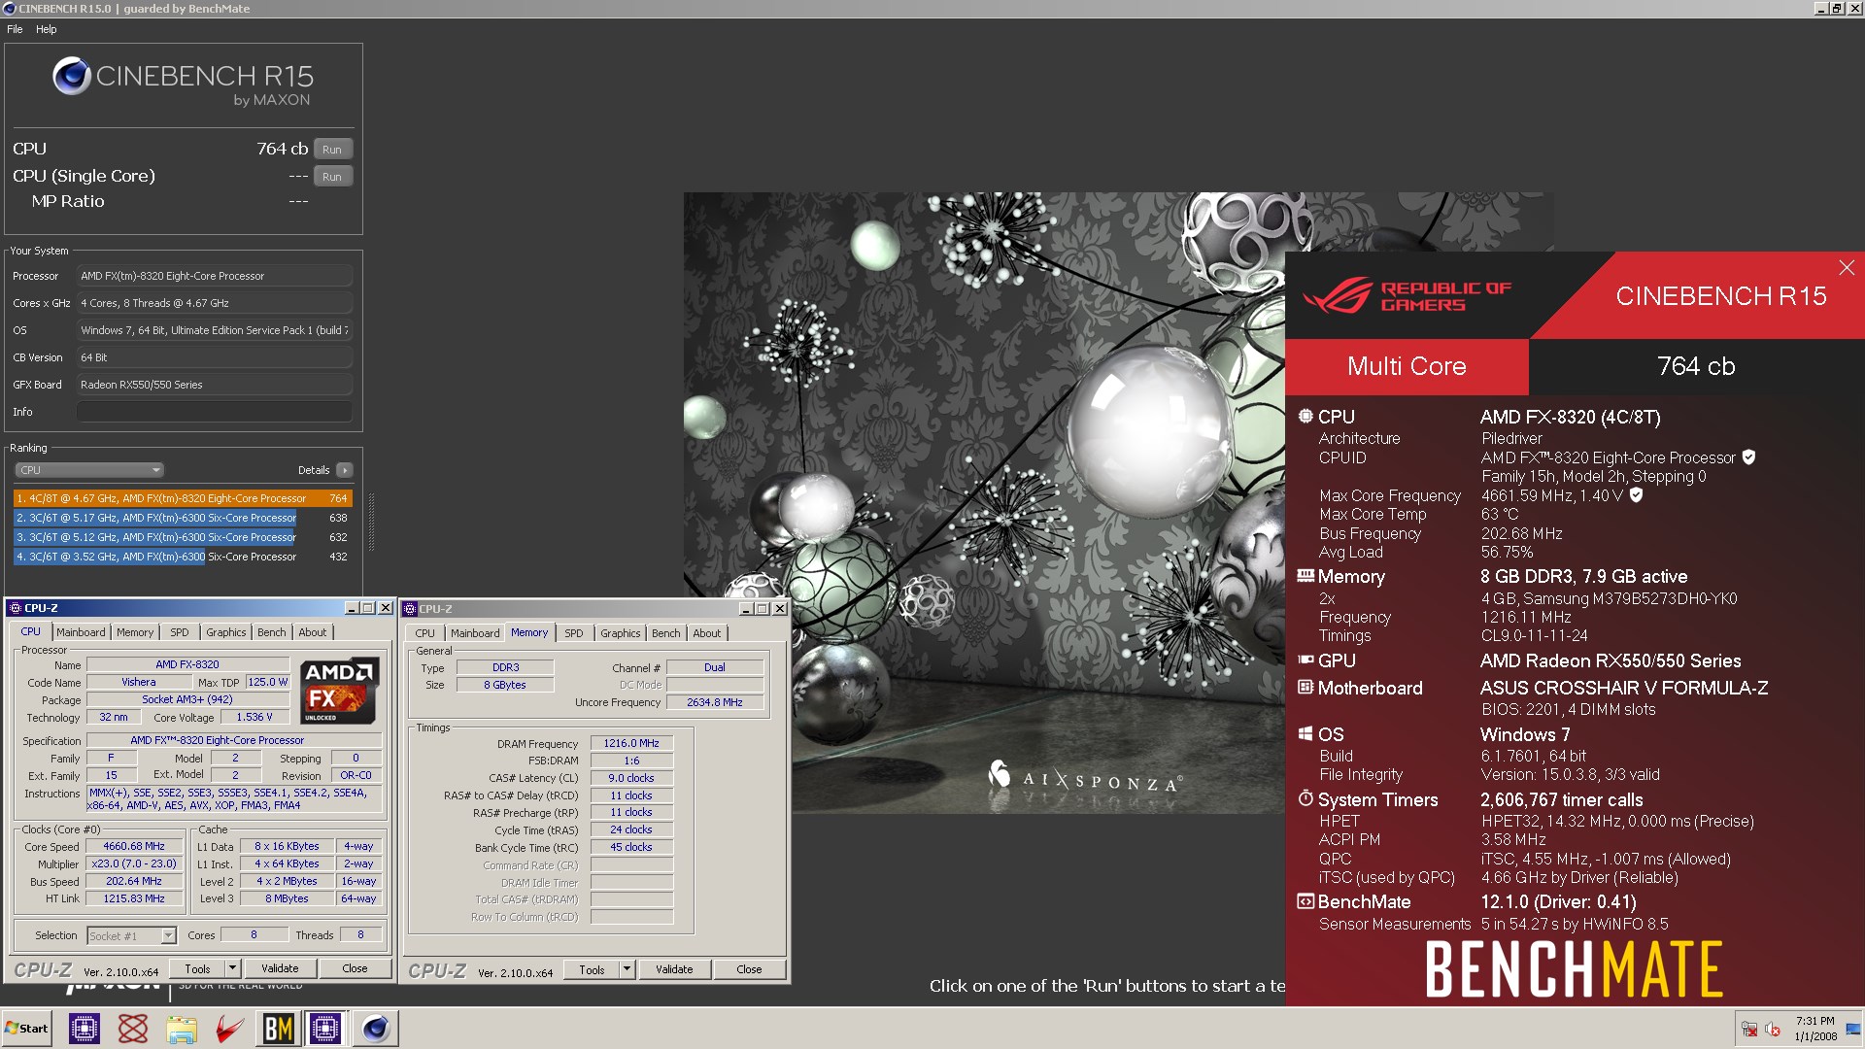Select ranking row 3C/6T @ 5.12 GHz FX-6300
The image size is (1865, 1049).
pyautogui.click(x=183, y=537)
